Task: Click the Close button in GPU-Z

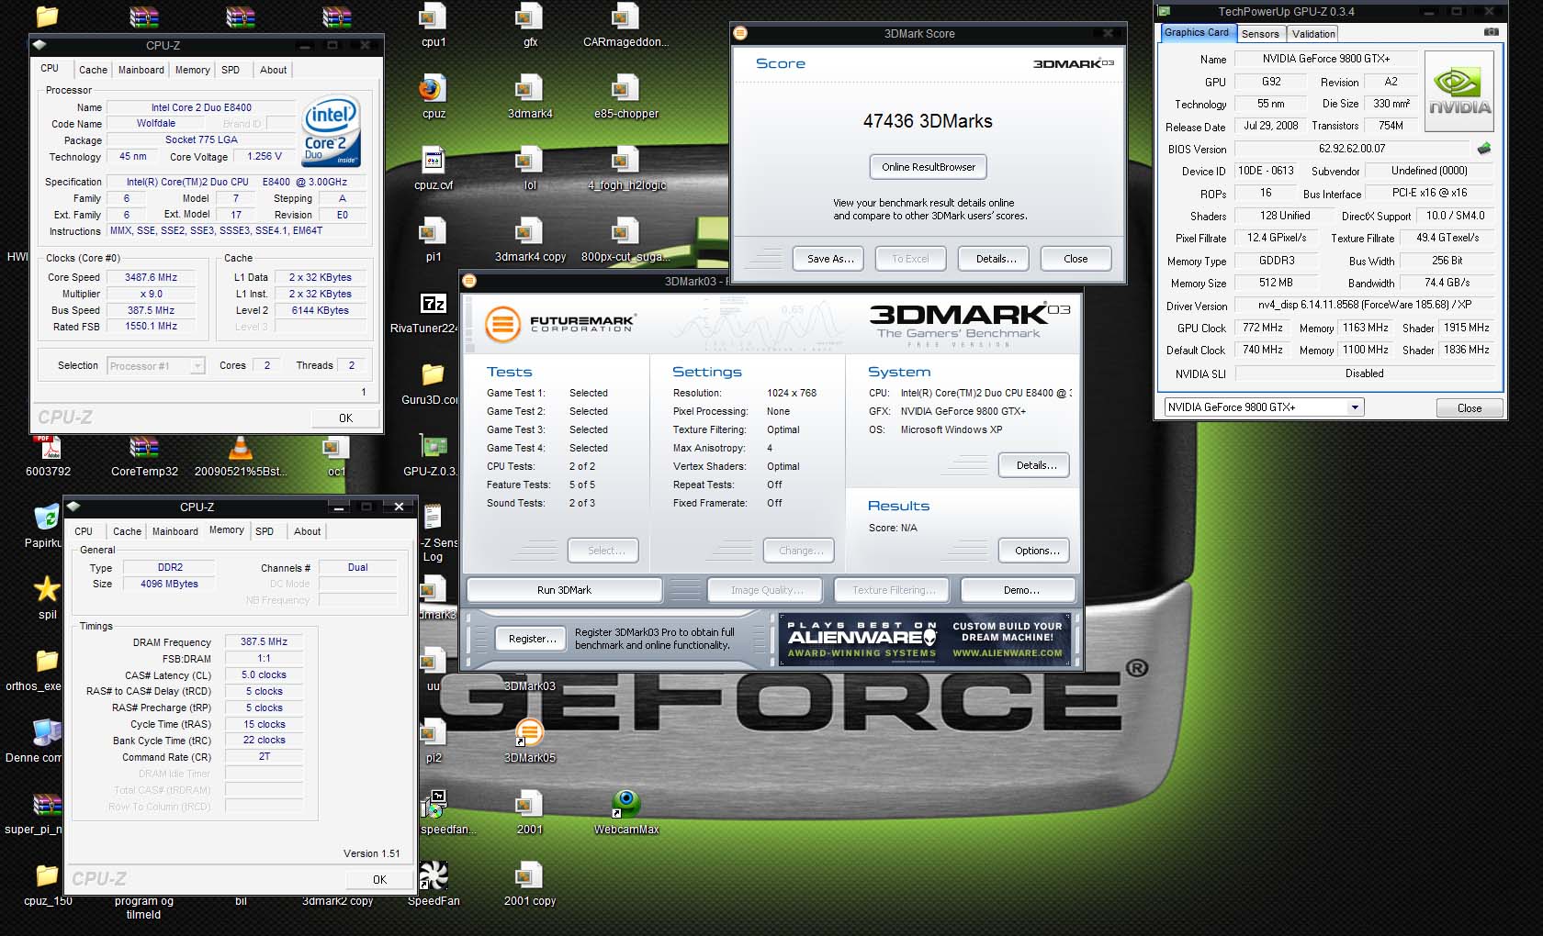Action: (x=1470, y=407)
